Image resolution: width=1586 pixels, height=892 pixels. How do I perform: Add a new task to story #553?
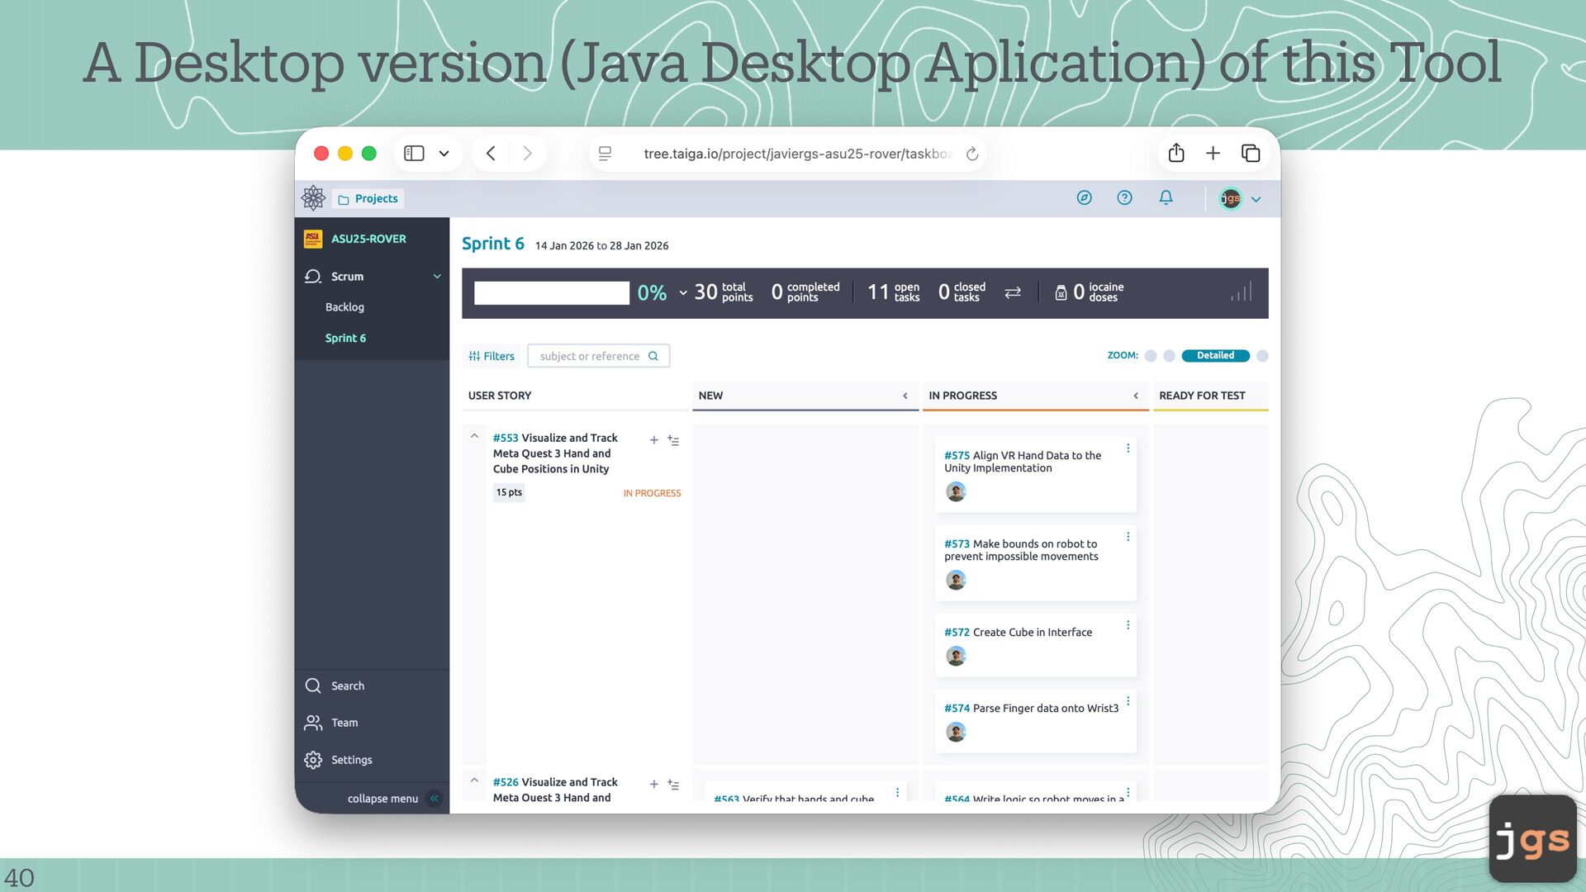[x=653, y=440]
